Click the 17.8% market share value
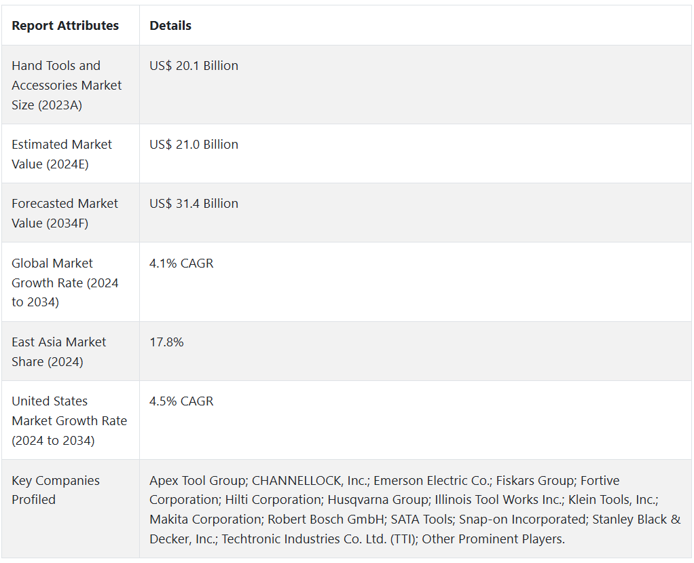Image resolution: width=694 pixels, height=563 pixels. 166,342
